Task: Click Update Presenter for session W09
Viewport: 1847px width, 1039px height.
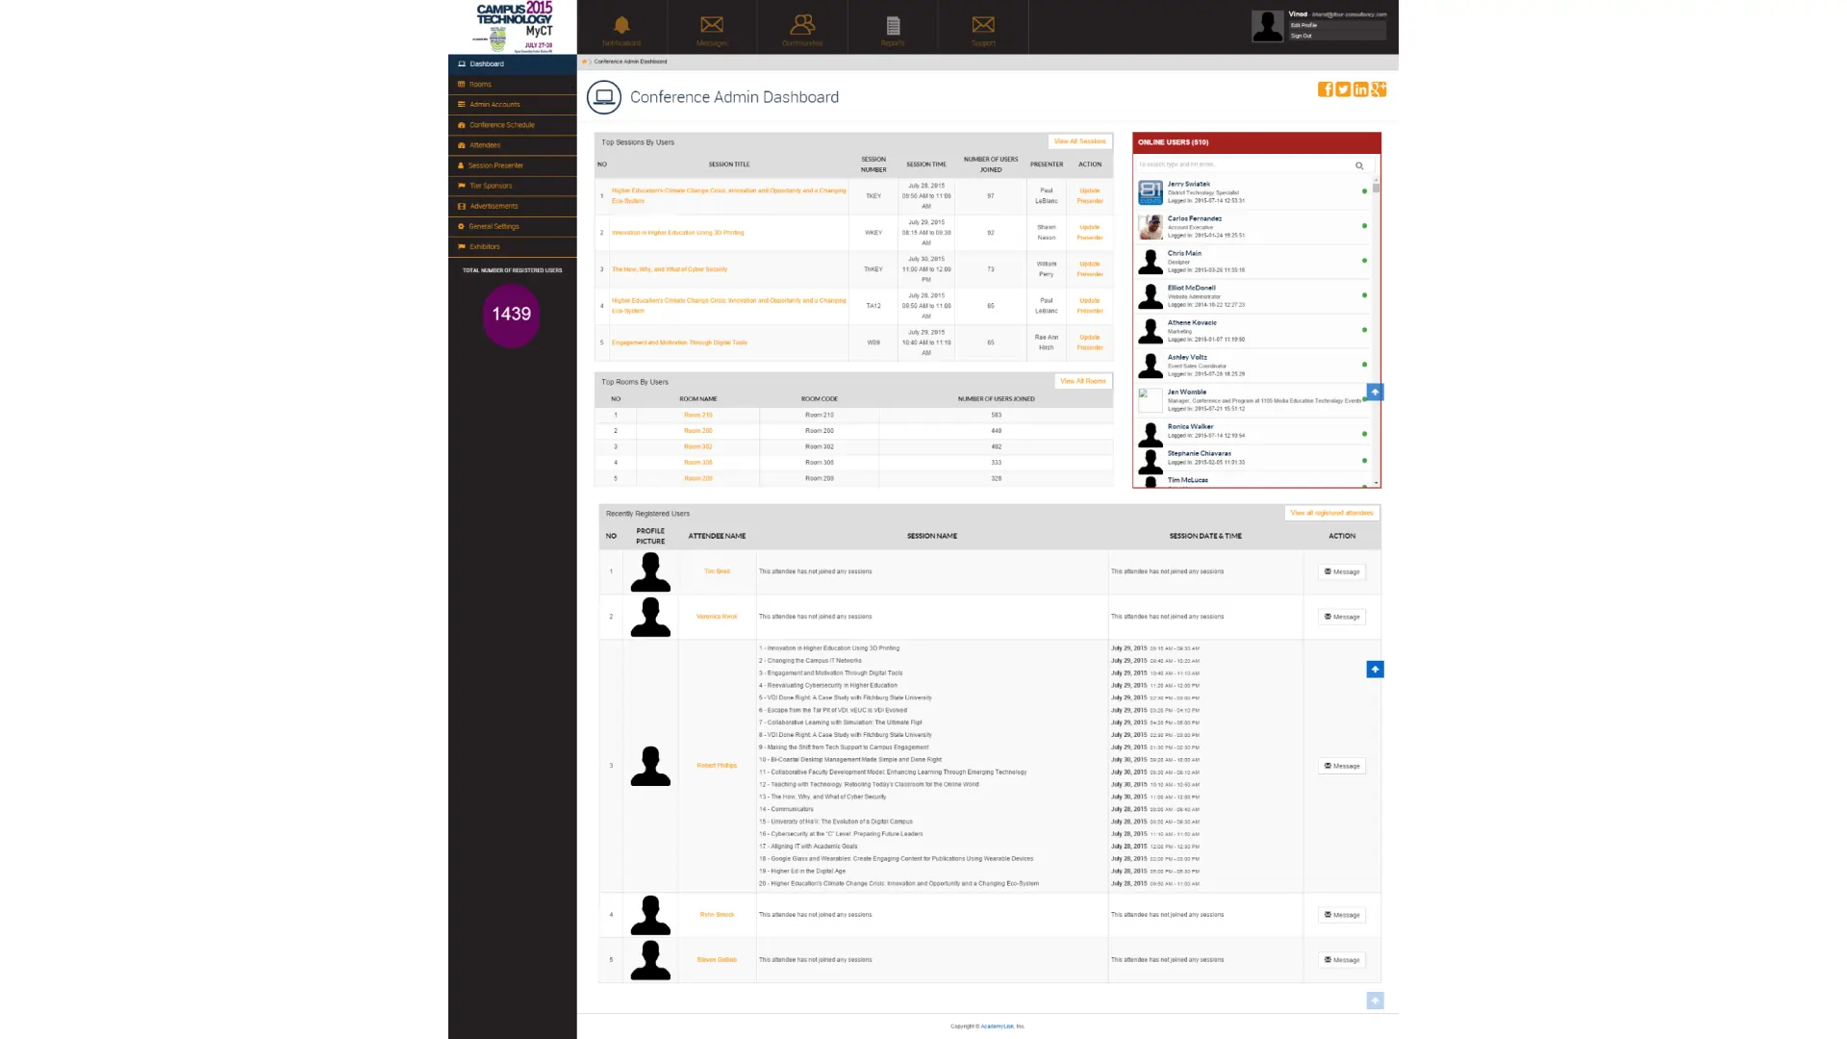Action: (1089, 342)
